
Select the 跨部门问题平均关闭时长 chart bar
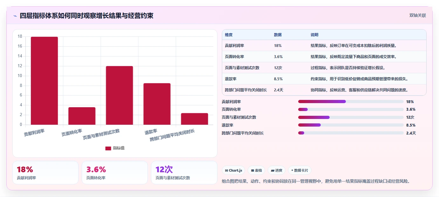(x=194, y=119)
